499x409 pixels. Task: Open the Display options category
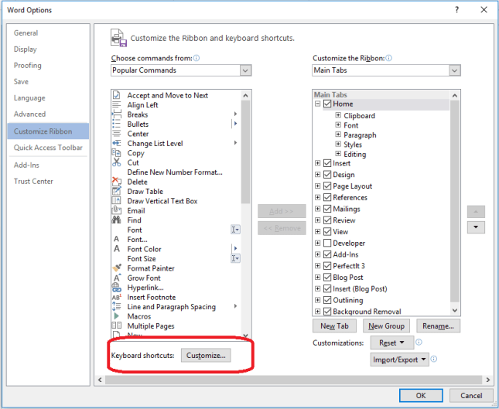click(25, 49)
